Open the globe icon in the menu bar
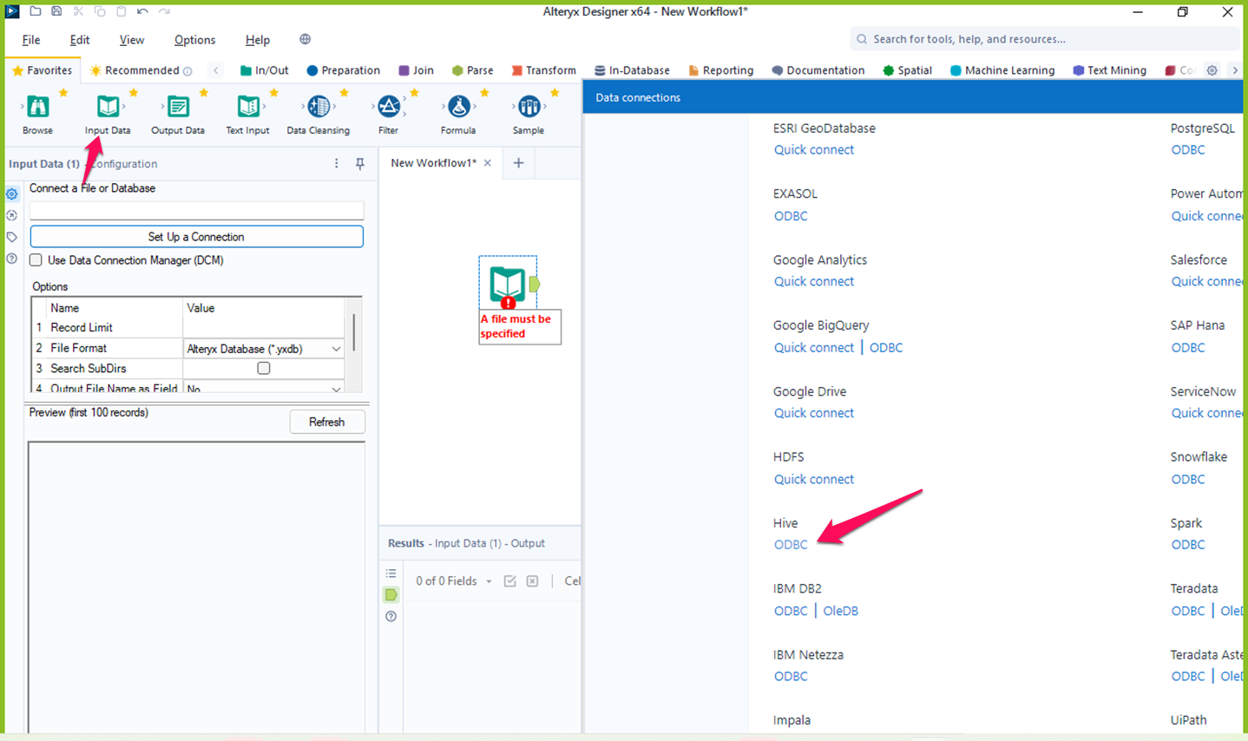This screenshot has height=741, width=1248. pyautogui.click(x=304, y=39)
